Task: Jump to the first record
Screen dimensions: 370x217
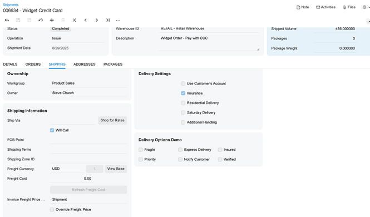Action: pyautogui.click(x=75, y=20)
